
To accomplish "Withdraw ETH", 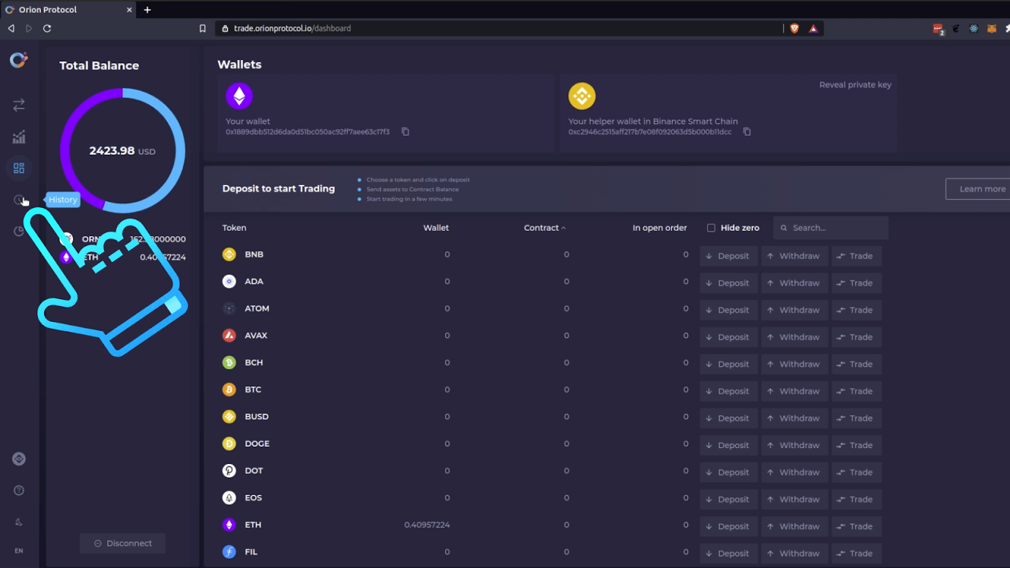I will pos(794,526).
